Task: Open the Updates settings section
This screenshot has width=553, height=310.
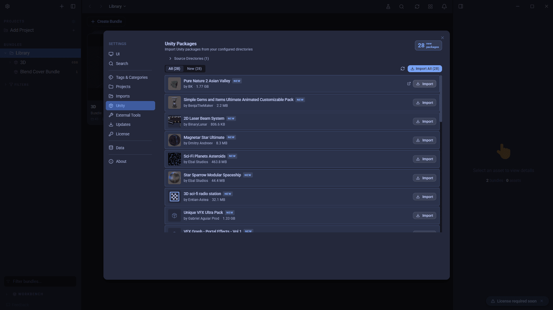Action: (130, 124)
